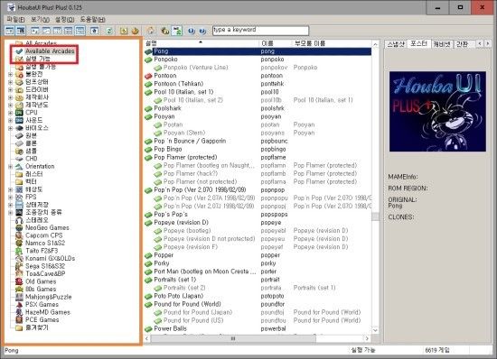Screen dimensions: 497x359
Task: Select the Available Arcades filter
Action: [50, 51]
